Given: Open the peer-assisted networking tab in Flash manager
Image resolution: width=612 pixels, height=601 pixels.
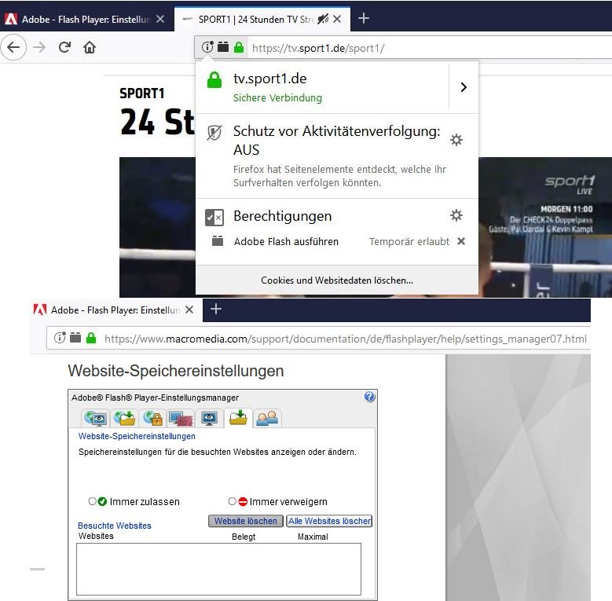Looking at the screenshot, I should [x=268, y=418].
